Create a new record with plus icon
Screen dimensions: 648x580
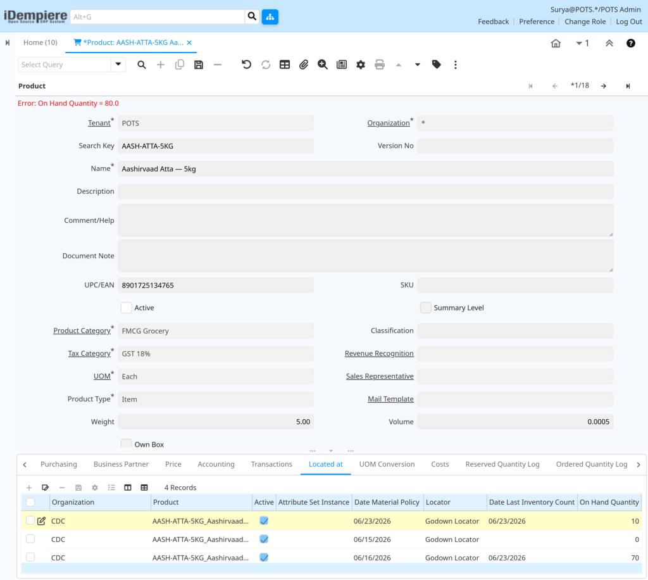pos(160,65)
